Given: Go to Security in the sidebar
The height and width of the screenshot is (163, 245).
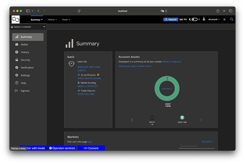Looking at the screenshot, I should 25,60.
